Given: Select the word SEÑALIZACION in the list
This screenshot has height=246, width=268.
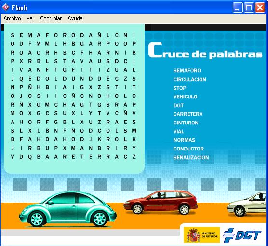Looking at the screenshot, I should click(191, 157).
